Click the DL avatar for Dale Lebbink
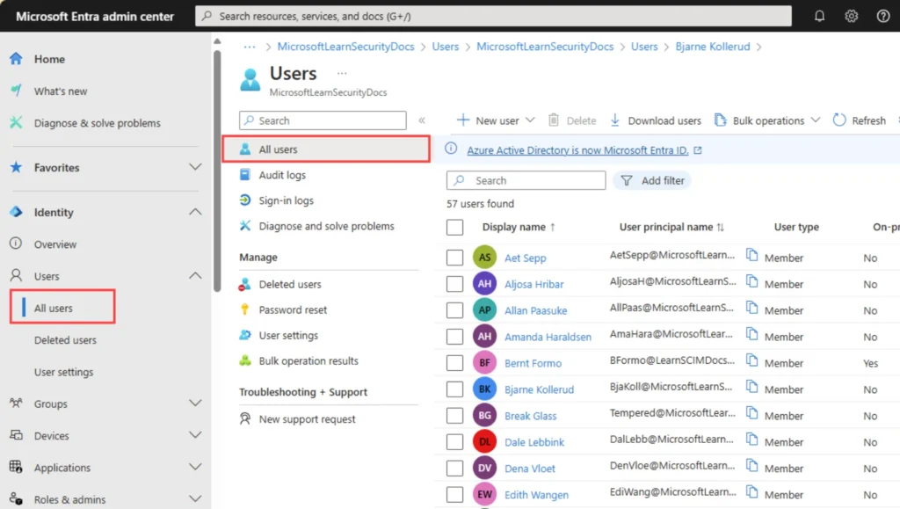This screenshot has width=900, height=509. 484,442
